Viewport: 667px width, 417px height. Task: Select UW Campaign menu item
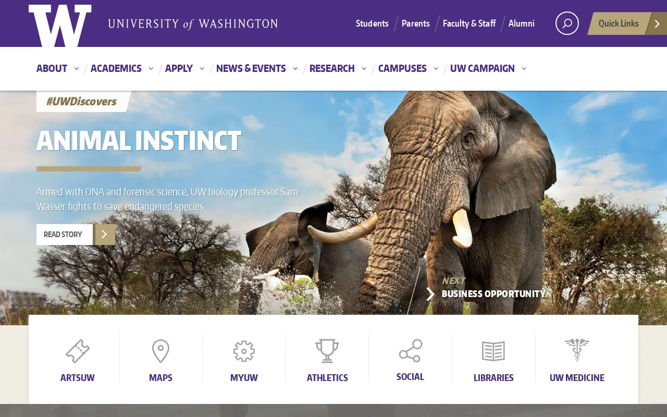(x=483, y=68)
